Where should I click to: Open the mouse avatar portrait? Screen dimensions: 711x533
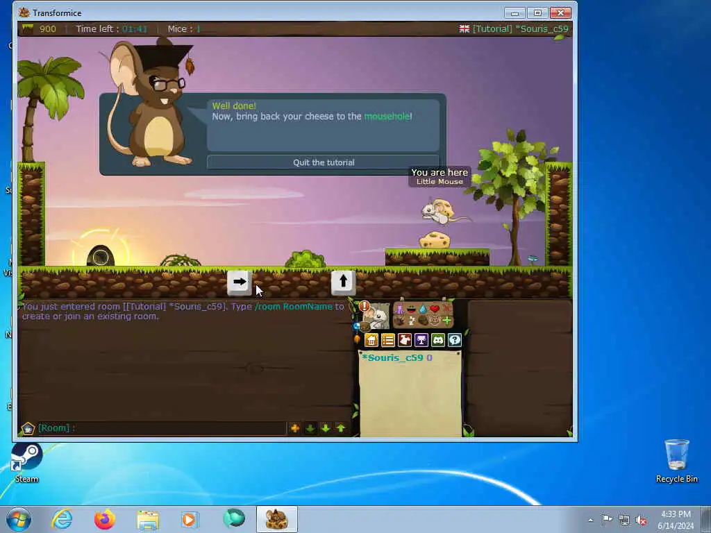click(x=376, y=316)
